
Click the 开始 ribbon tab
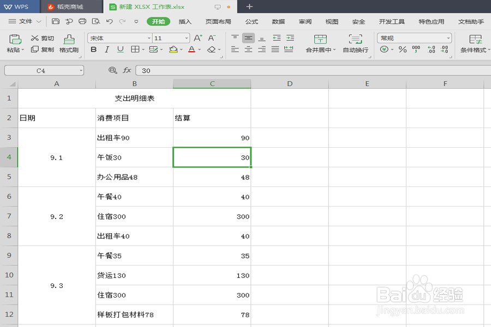(x=158, y=21)
